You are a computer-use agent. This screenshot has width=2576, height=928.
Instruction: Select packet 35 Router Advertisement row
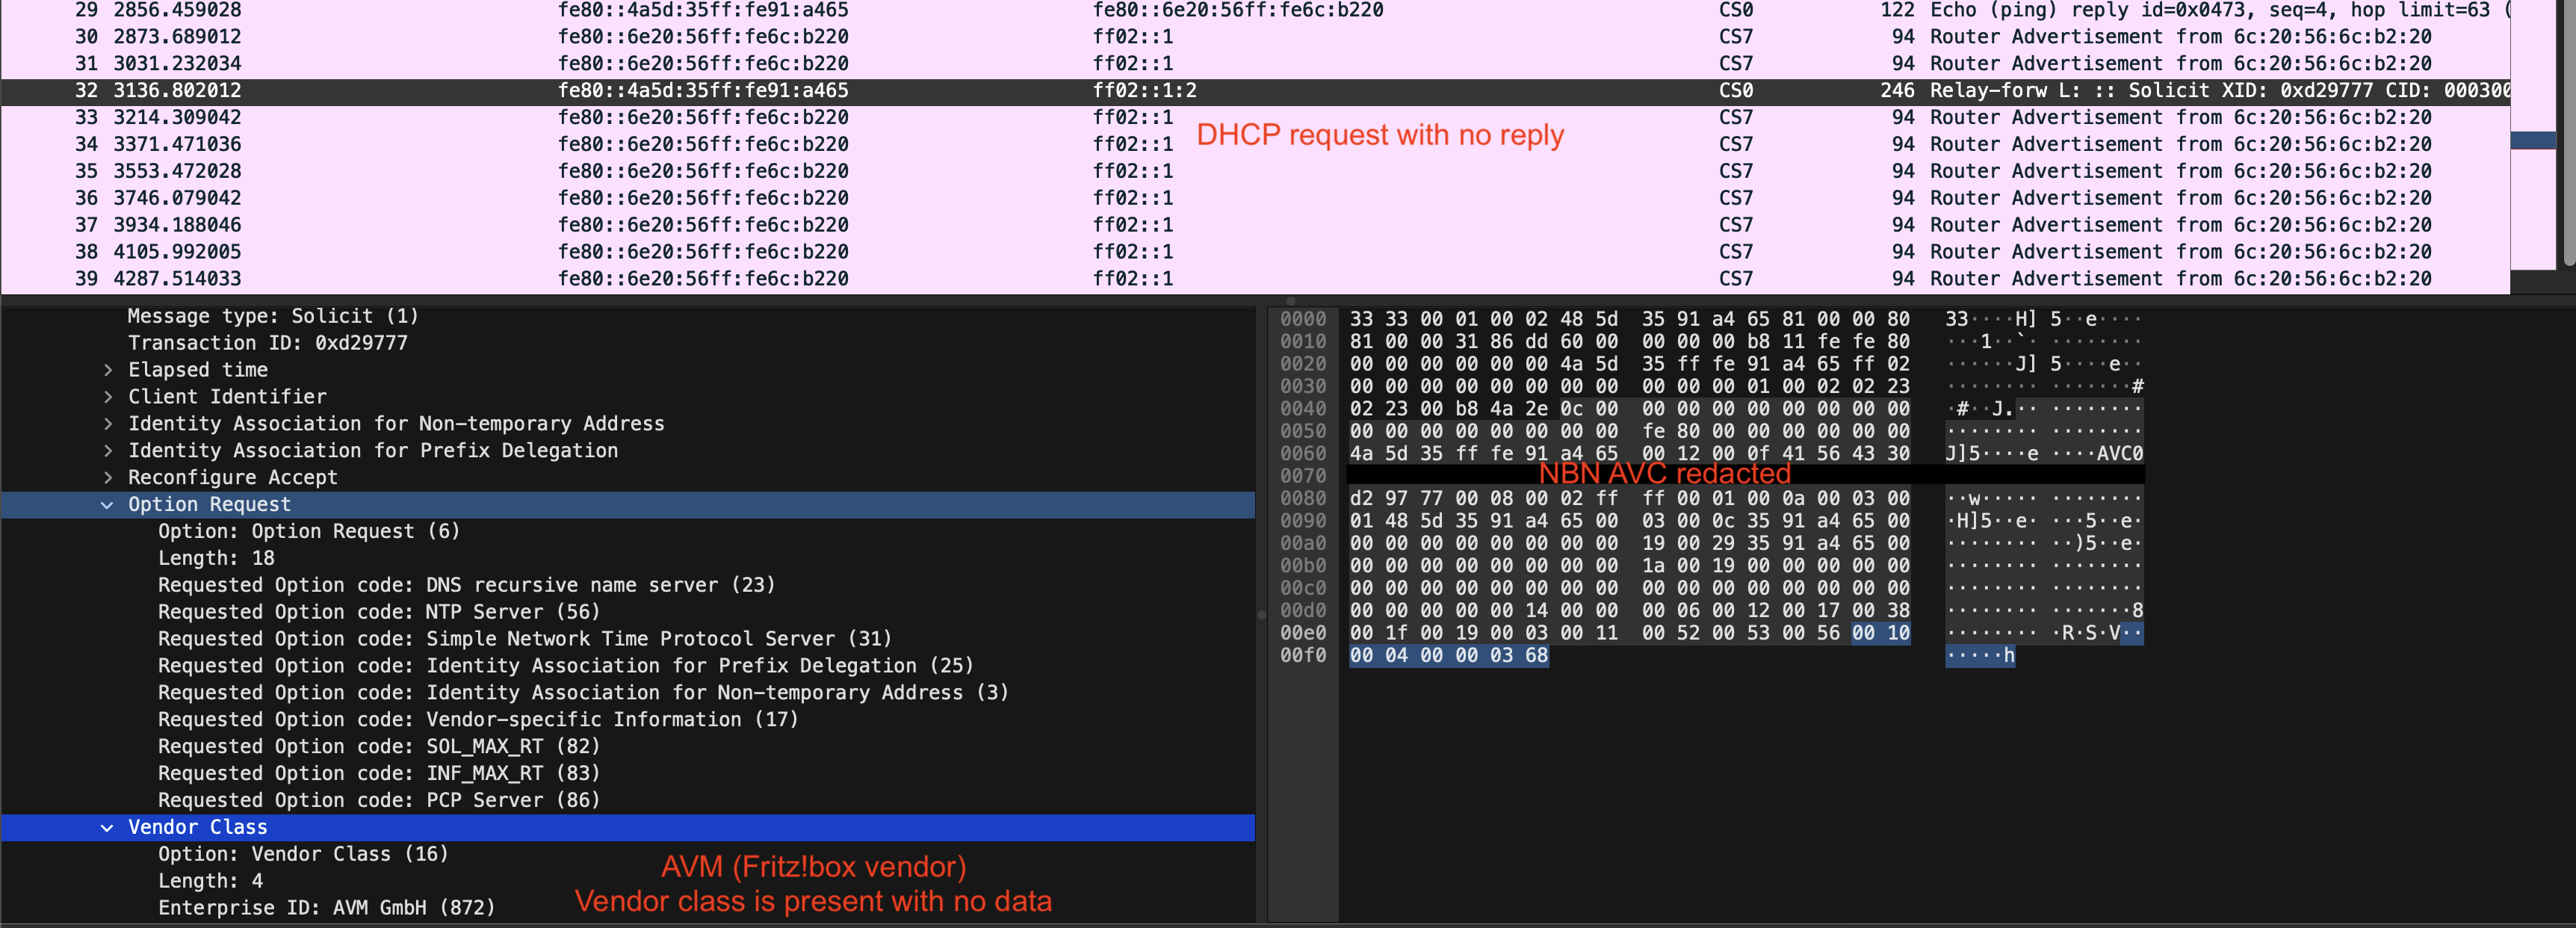(x=1255, y=172)
